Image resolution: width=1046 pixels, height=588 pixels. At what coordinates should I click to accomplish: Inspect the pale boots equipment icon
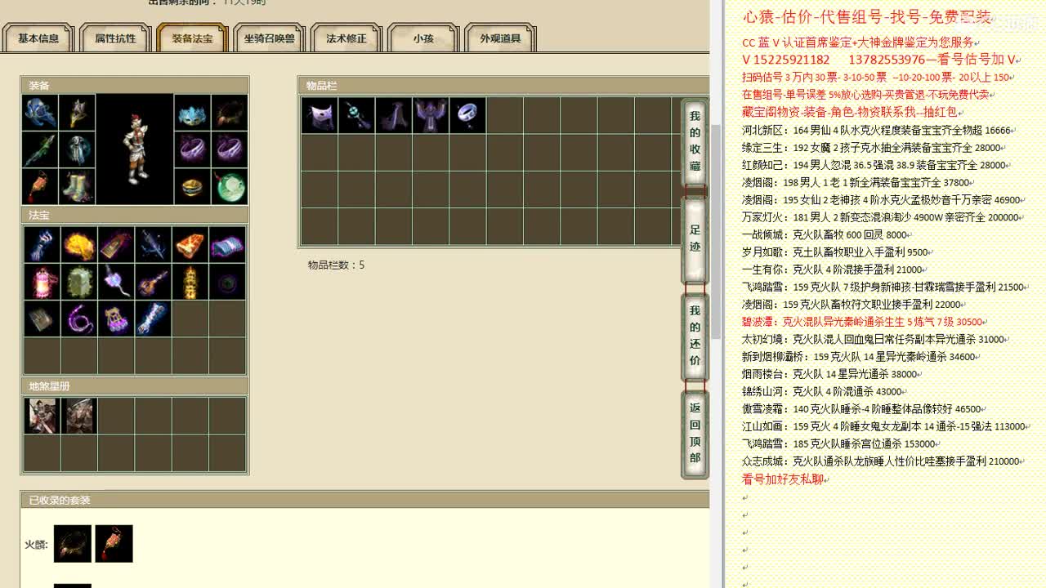(78, 186)
